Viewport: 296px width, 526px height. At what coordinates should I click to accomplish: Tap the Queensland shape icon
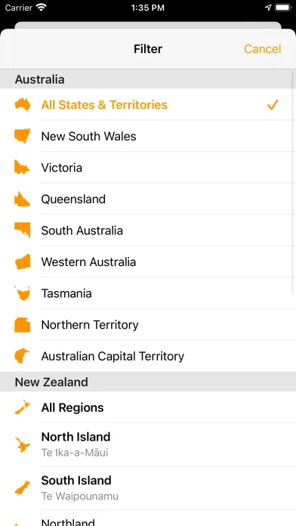[x=22, y=199]
